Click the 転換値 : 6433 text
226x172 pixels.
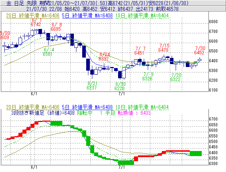(134, 113)
